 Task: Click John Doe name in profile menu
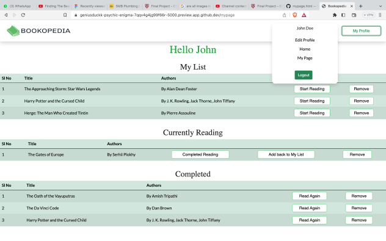(305, 28)
